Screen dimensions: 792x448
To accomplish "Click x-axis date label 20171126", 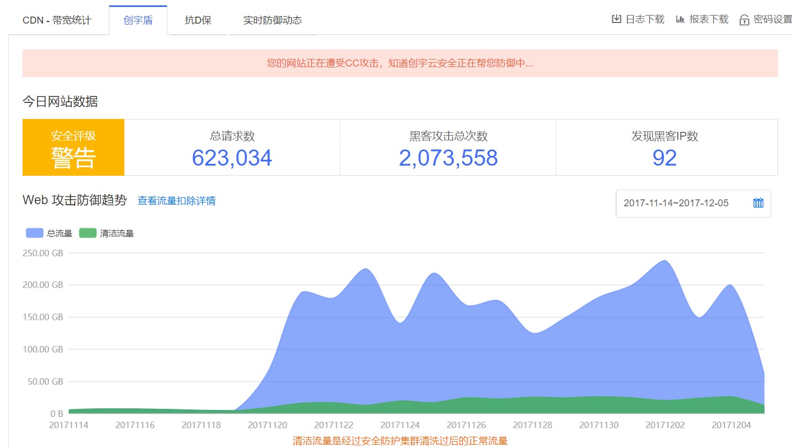I will coord(467,425).
